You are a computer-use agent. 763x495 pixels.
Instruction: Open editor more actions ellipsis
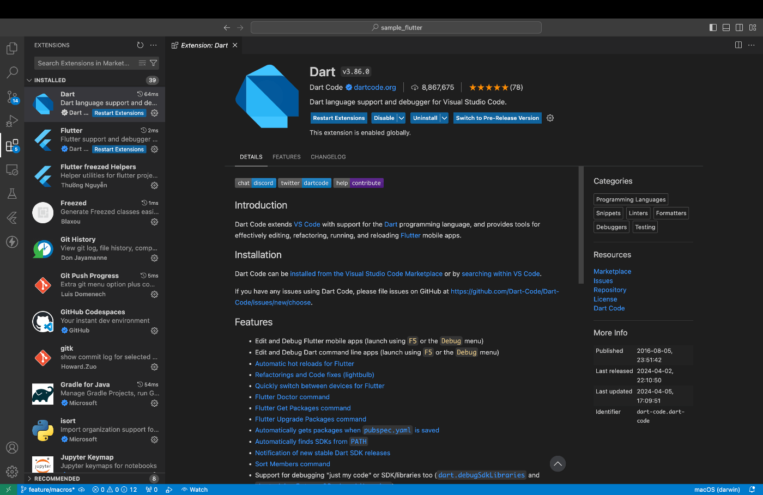(752, 45)
